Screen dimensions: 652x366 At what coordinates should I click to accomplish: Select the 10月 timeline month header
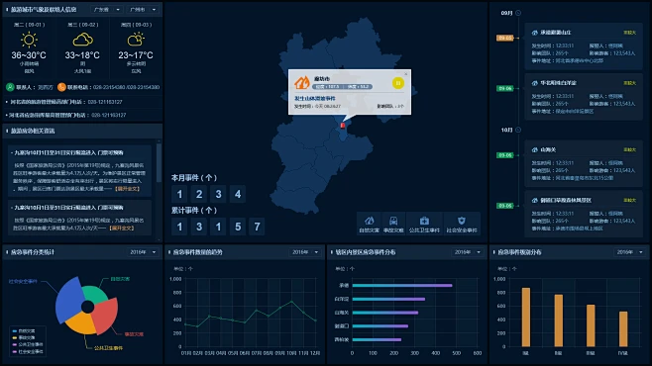(x=506, y=130)
